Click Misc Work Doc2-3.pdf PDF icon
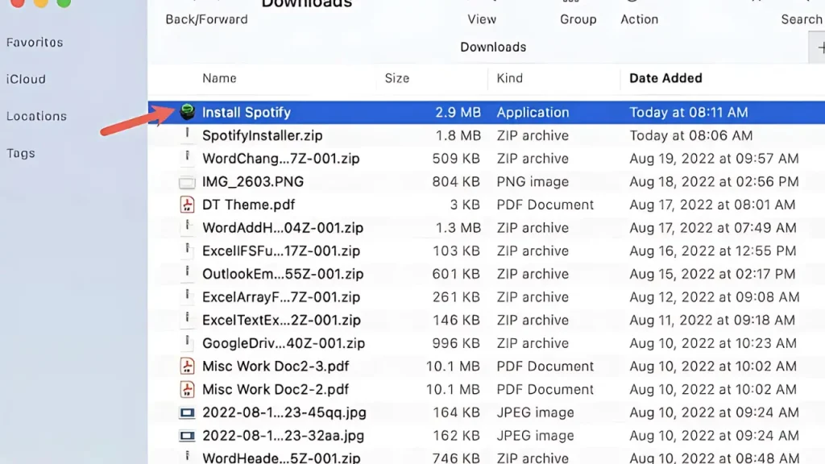Screen dimensions: 825x464 [187, 367]
